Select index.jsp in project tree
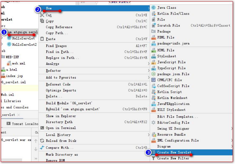 [x=14, y=76]
